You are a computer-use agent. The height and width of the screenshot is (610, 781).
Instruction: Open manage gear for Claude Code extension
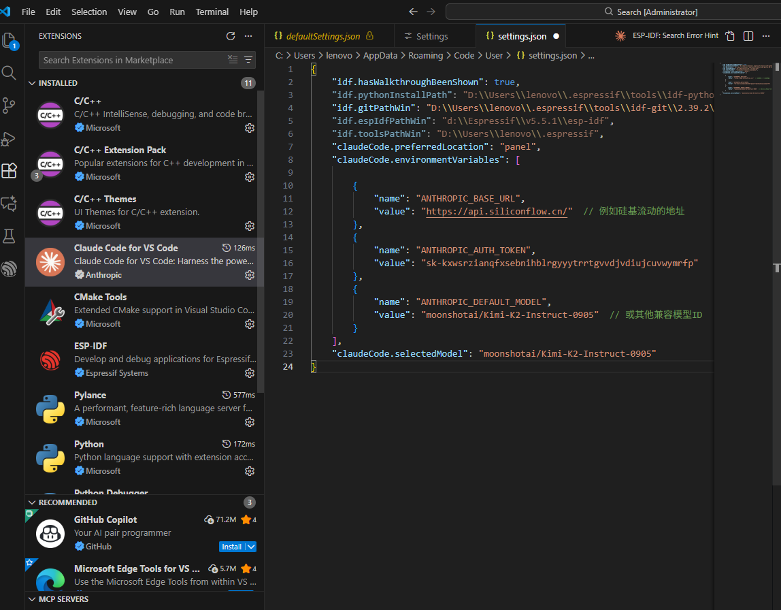250,275
